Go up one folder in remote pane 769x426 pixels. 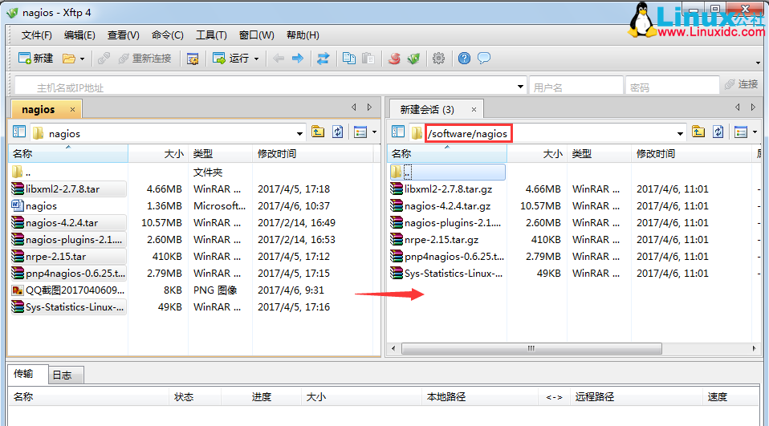pos(698,132)
